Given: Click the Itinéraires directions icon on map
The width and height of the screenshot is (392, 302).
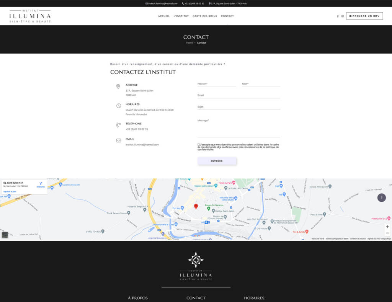Looking at the screenshot, I should (x=41, y=184).
